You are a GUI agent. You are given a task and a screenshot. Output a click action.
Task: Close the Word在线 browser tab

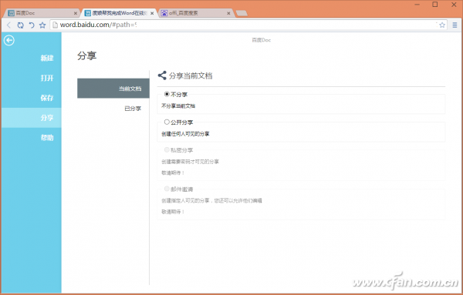point(152,13)
